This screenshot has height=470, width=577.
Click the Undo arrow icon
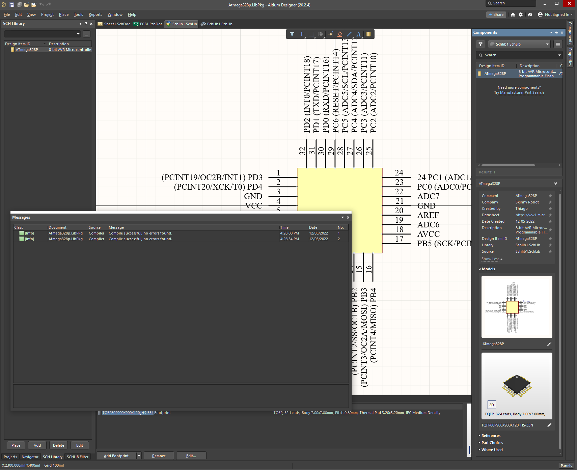click(41, 4)
